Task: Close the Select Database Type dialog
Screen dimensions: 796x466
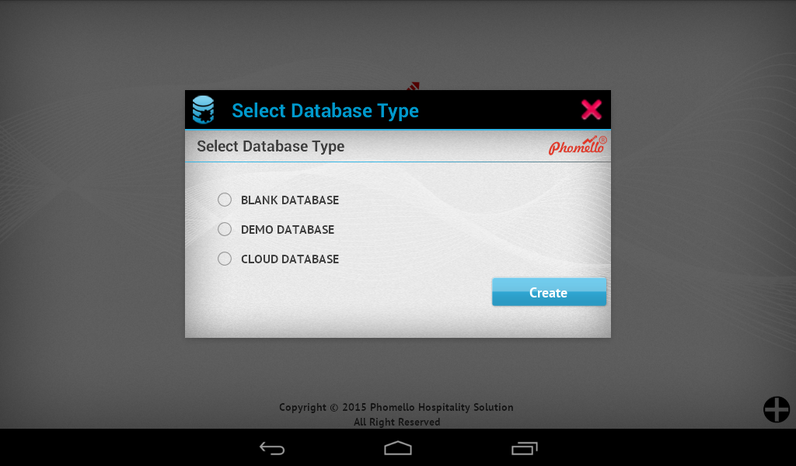Action: 592,110
